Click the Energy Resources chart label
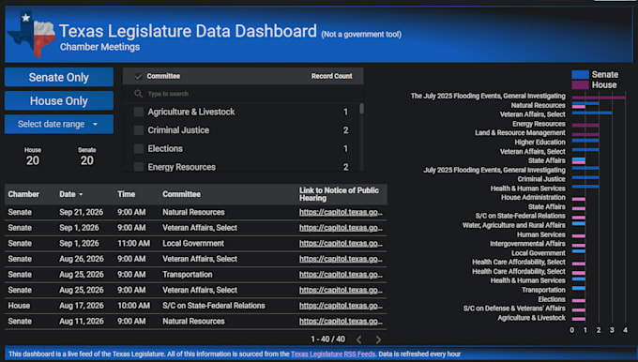638x362 pixels. [x=539, y=124]
